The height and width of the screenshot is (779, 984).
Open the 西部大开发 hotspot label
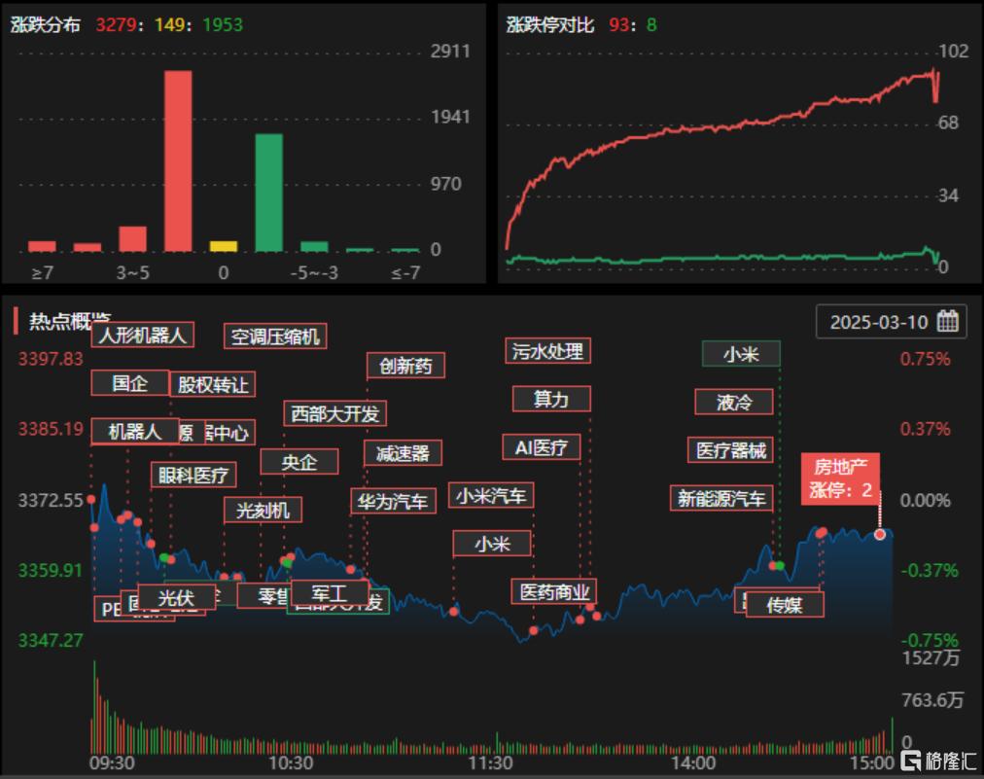(334, 413)
